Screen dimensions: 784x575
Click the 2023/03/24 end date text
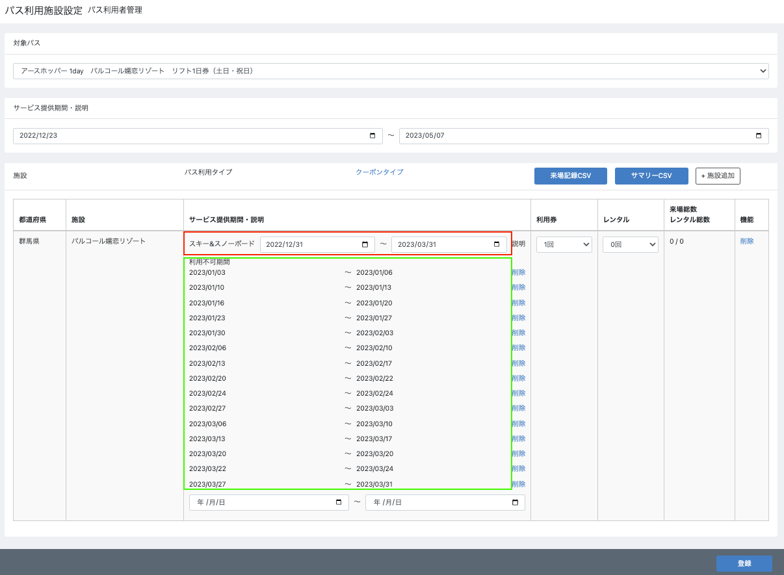point(374,468)
